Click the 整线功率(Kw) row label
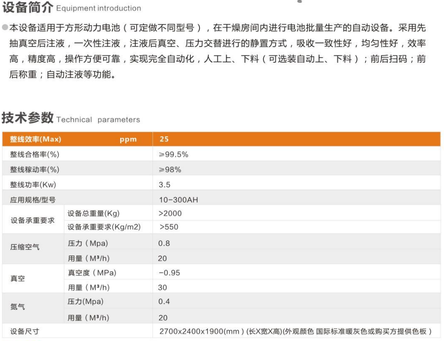Screen dimensions: 444x341 pyautogui.click(x=33, y=184)
